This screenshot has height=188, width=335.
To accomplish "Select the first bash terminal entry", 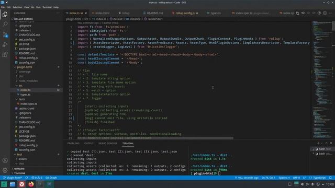I will tap(323, 149).
